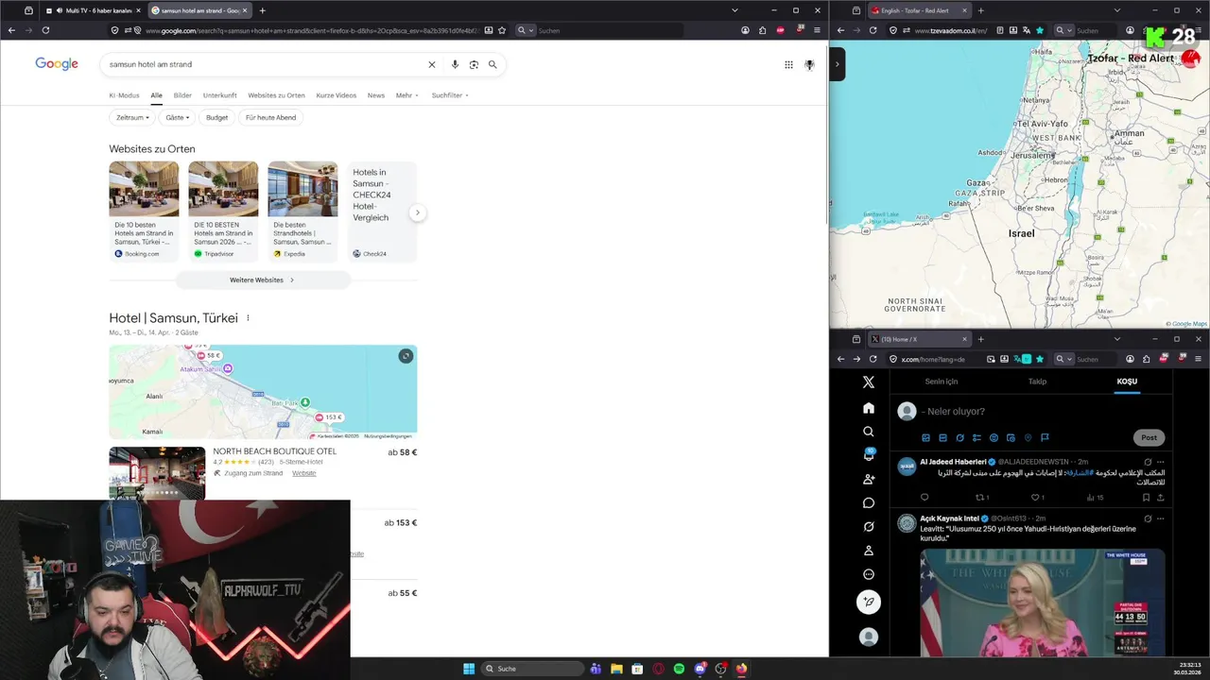
Task: Select the Senin için tab on X
Action: coord(942,382)
